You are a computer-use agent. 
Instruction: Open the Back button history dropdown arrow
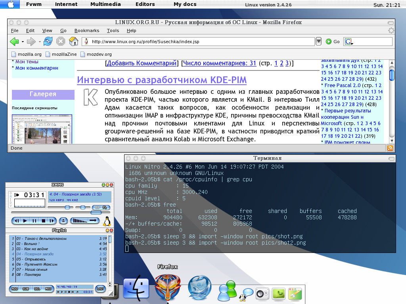point(23,42)
